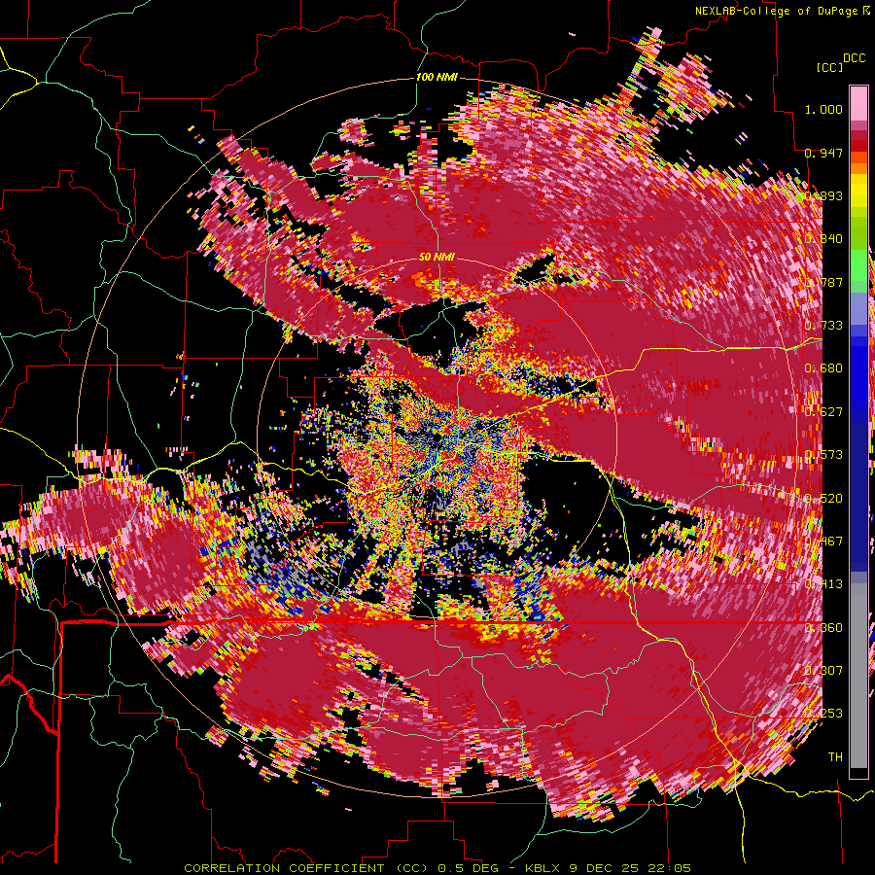
Task: Click the DCC label above the legend
Action: tap(854, 58)
